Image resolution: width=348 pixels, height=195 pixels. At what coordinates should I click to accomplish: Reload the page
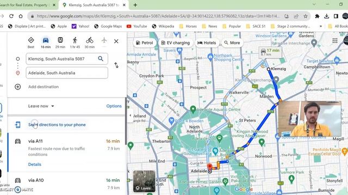point(11,16)
